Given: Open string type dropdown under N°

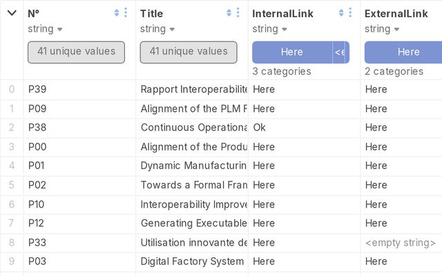Looking at the screenshot, I should (45, 29).
